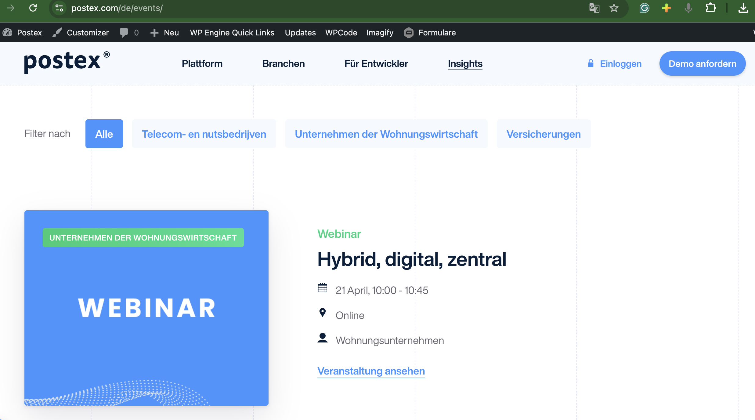Go to the Insights menu item
Viewport: 755px width, 420px height.
click(465, 63)
